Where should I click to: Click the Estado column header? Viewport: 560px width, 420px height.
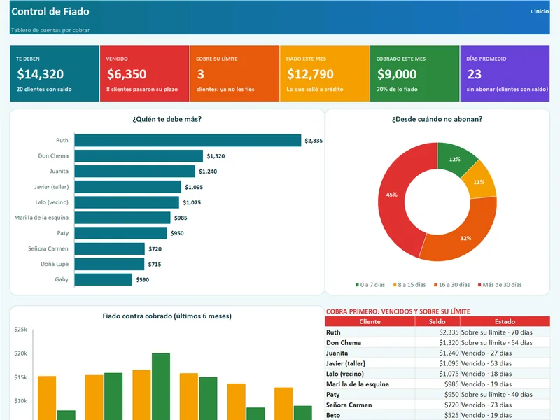click(x=505, y=321)
